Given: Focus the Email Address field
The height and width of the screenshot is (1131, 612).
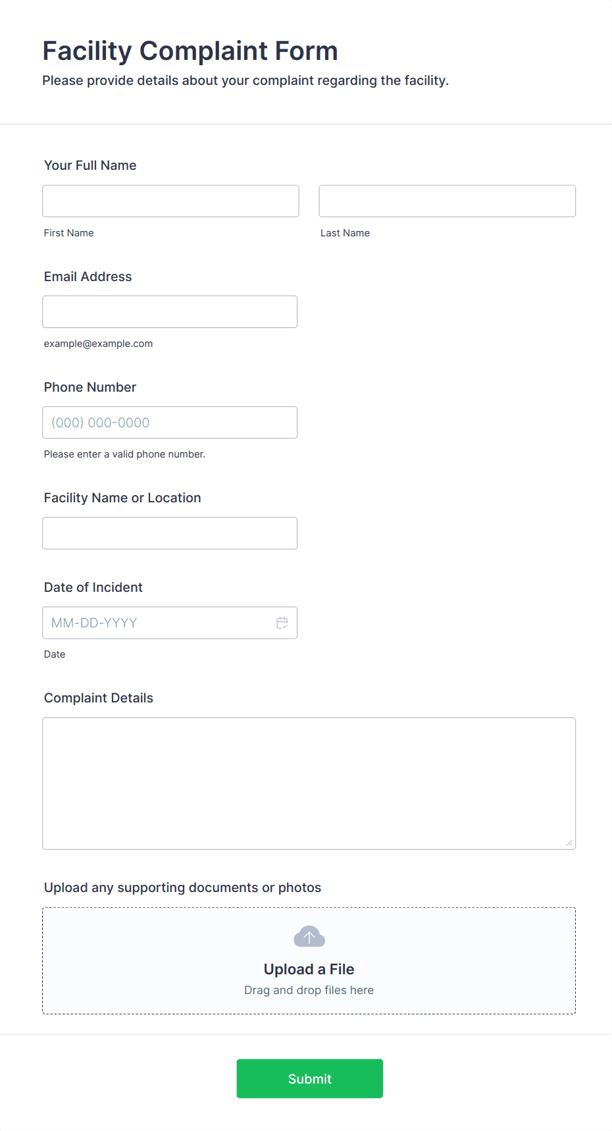Looking at the screenshot, I should 170,311.
